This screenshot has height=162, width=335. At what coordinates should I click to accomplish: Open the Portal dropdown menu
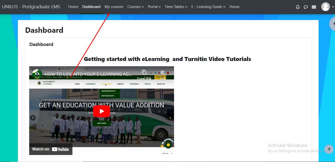click(154, 7)
